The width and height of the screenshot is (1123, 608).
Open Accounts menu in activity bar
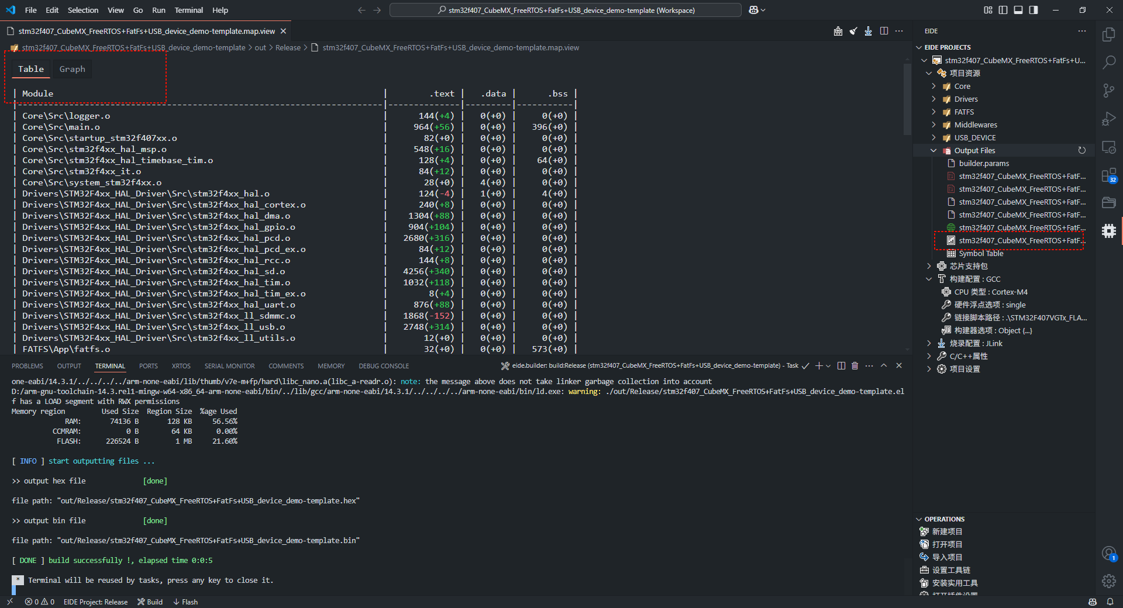tap(1109, 553)
